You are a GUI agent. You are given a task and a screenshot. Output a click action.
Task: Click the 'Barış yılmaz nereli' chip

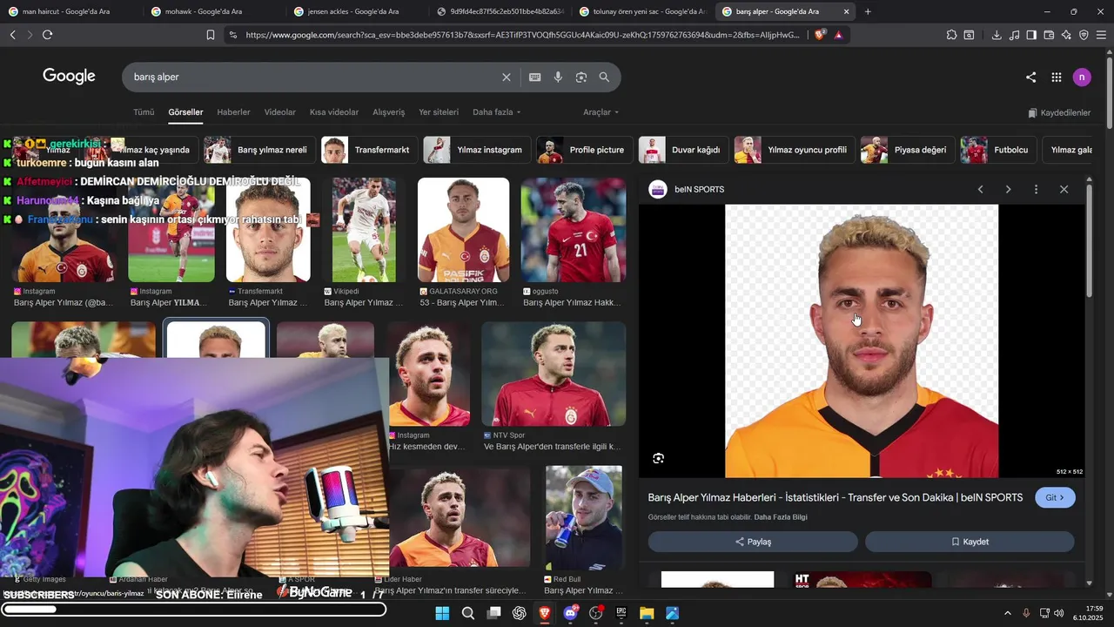[x=259, y=150]
